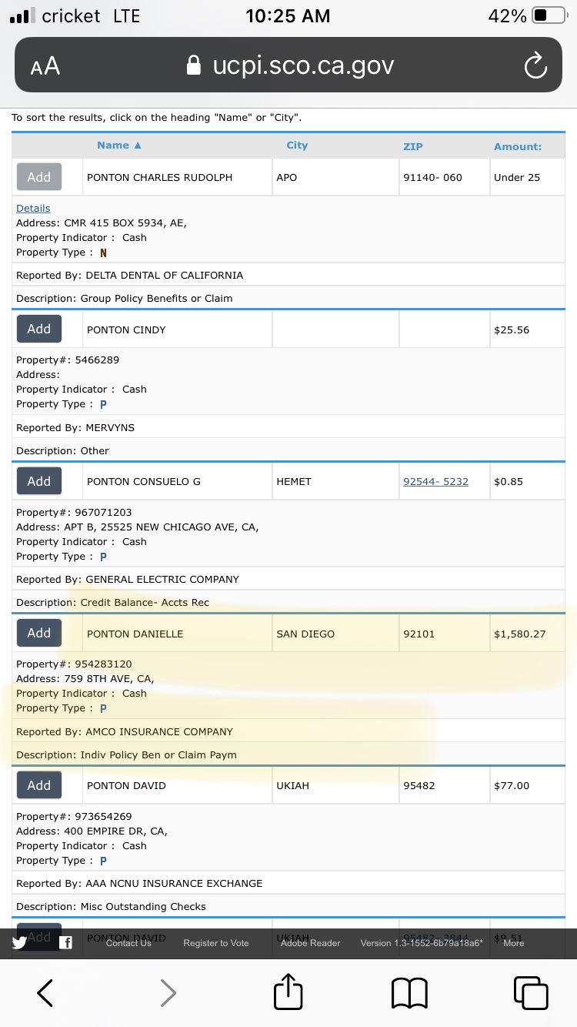Image resolution: width=577 pixels, height=1027 pixels.
Task: Select amount $0.85
Action: pyautogui.click(x=509, y=481)
